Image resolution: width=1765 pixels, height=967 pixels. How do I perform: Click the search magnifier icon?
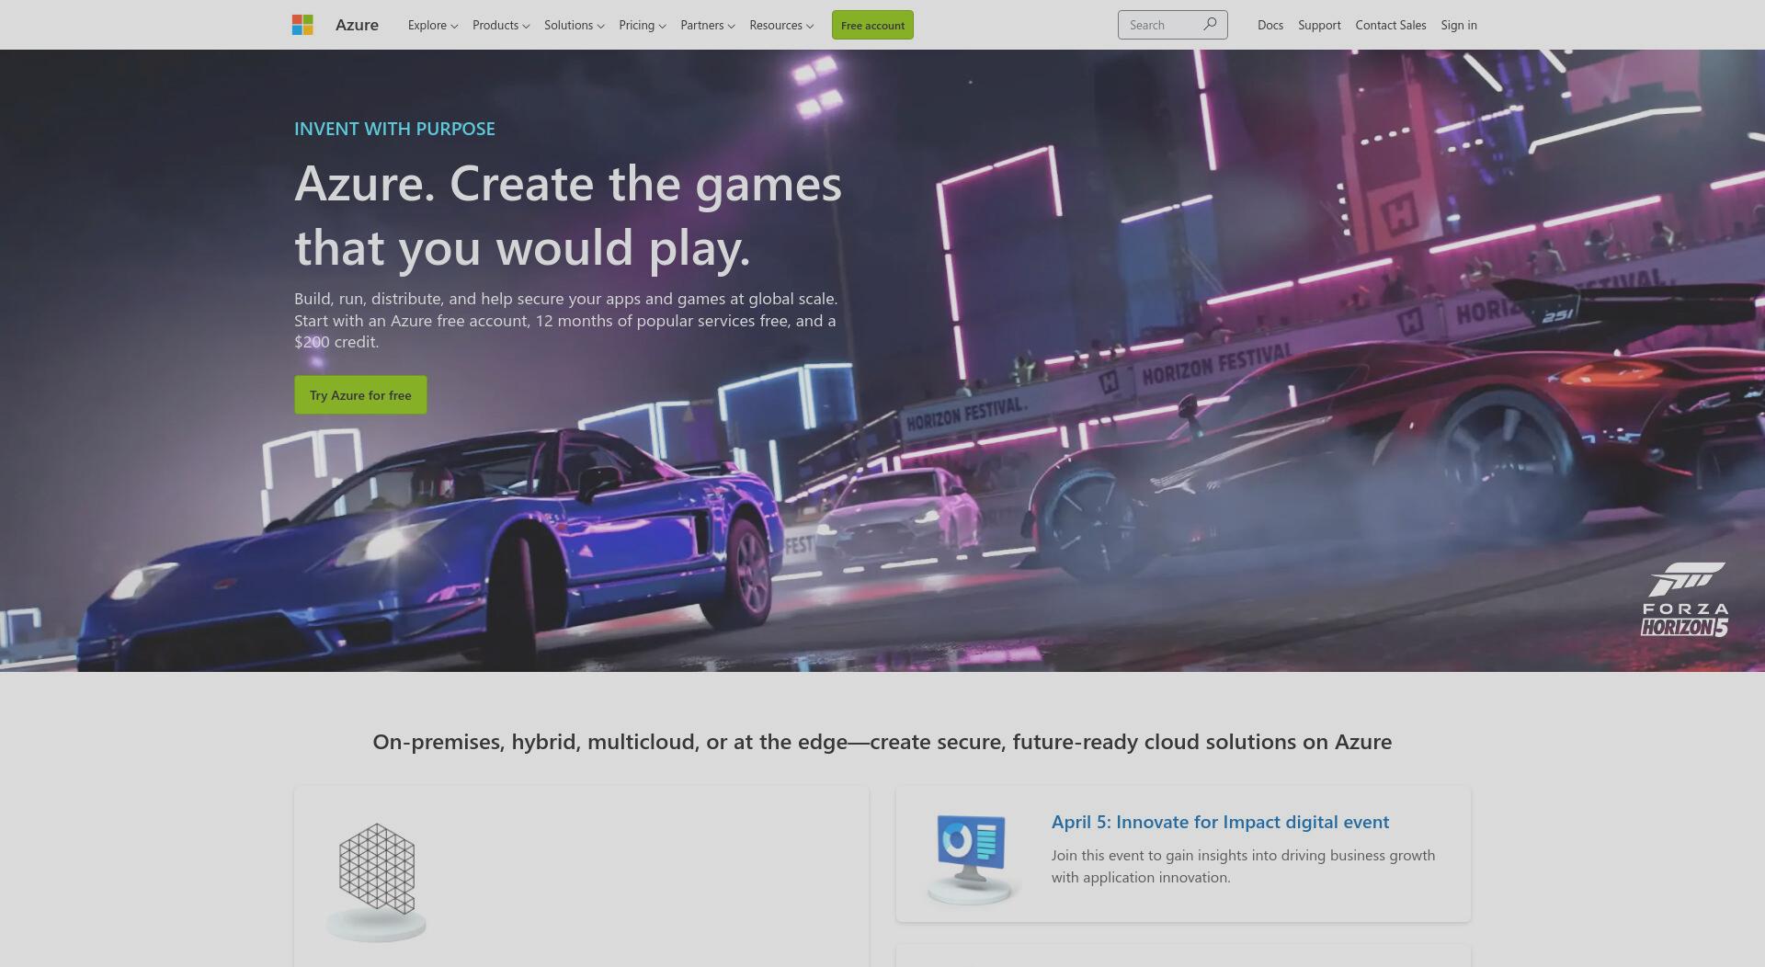coord(1210,25)
